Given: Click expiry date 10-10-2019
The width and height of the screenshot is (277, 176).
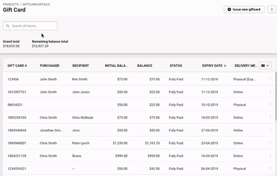Looking at the screenshot, I should tap(209, 105).
